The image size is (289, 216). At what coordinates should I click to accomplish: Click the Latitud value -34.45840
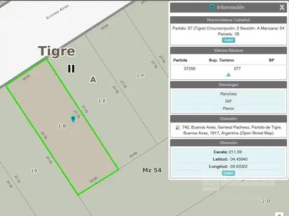point(238,159)
